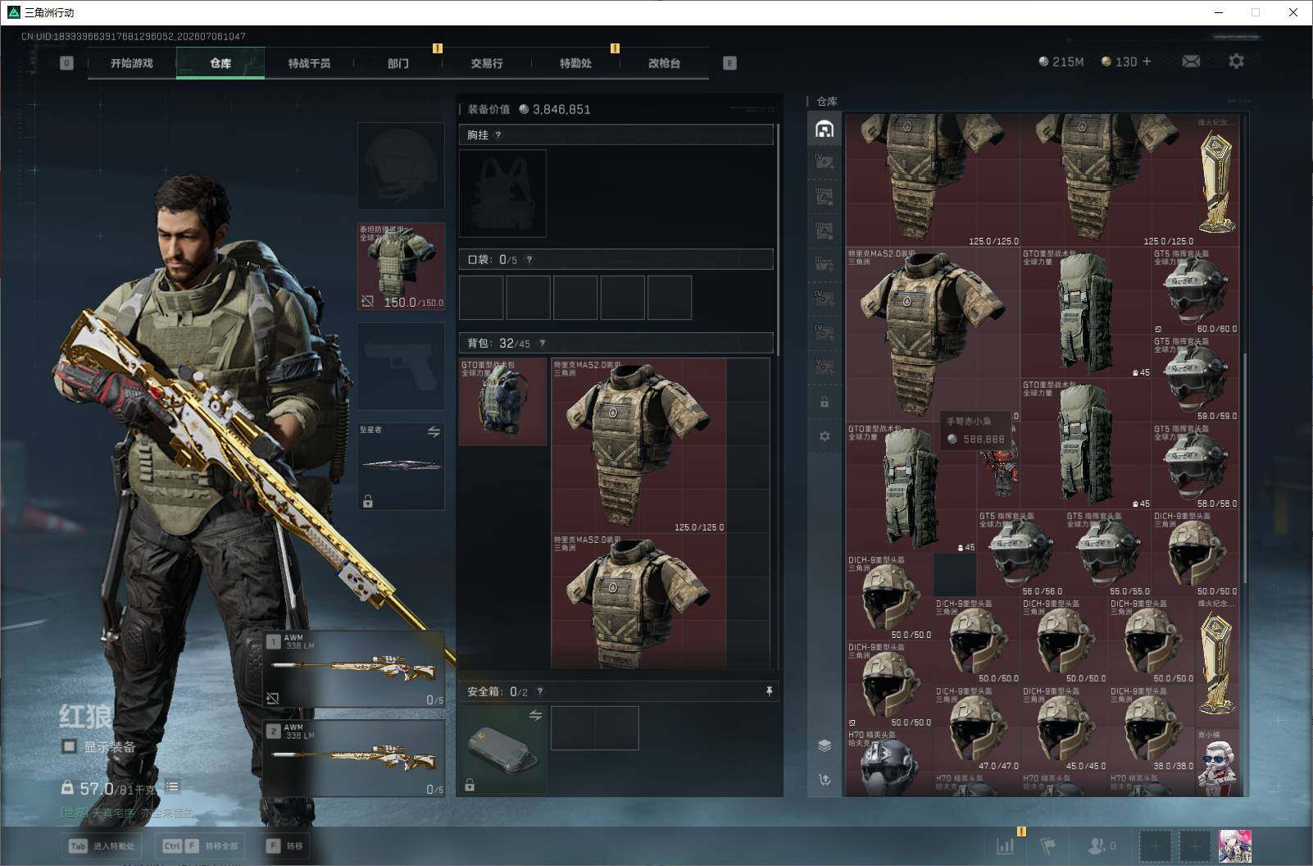
Task: Open settings gear in top bar
Action: pyautogui.click(x=1236, y=62)
